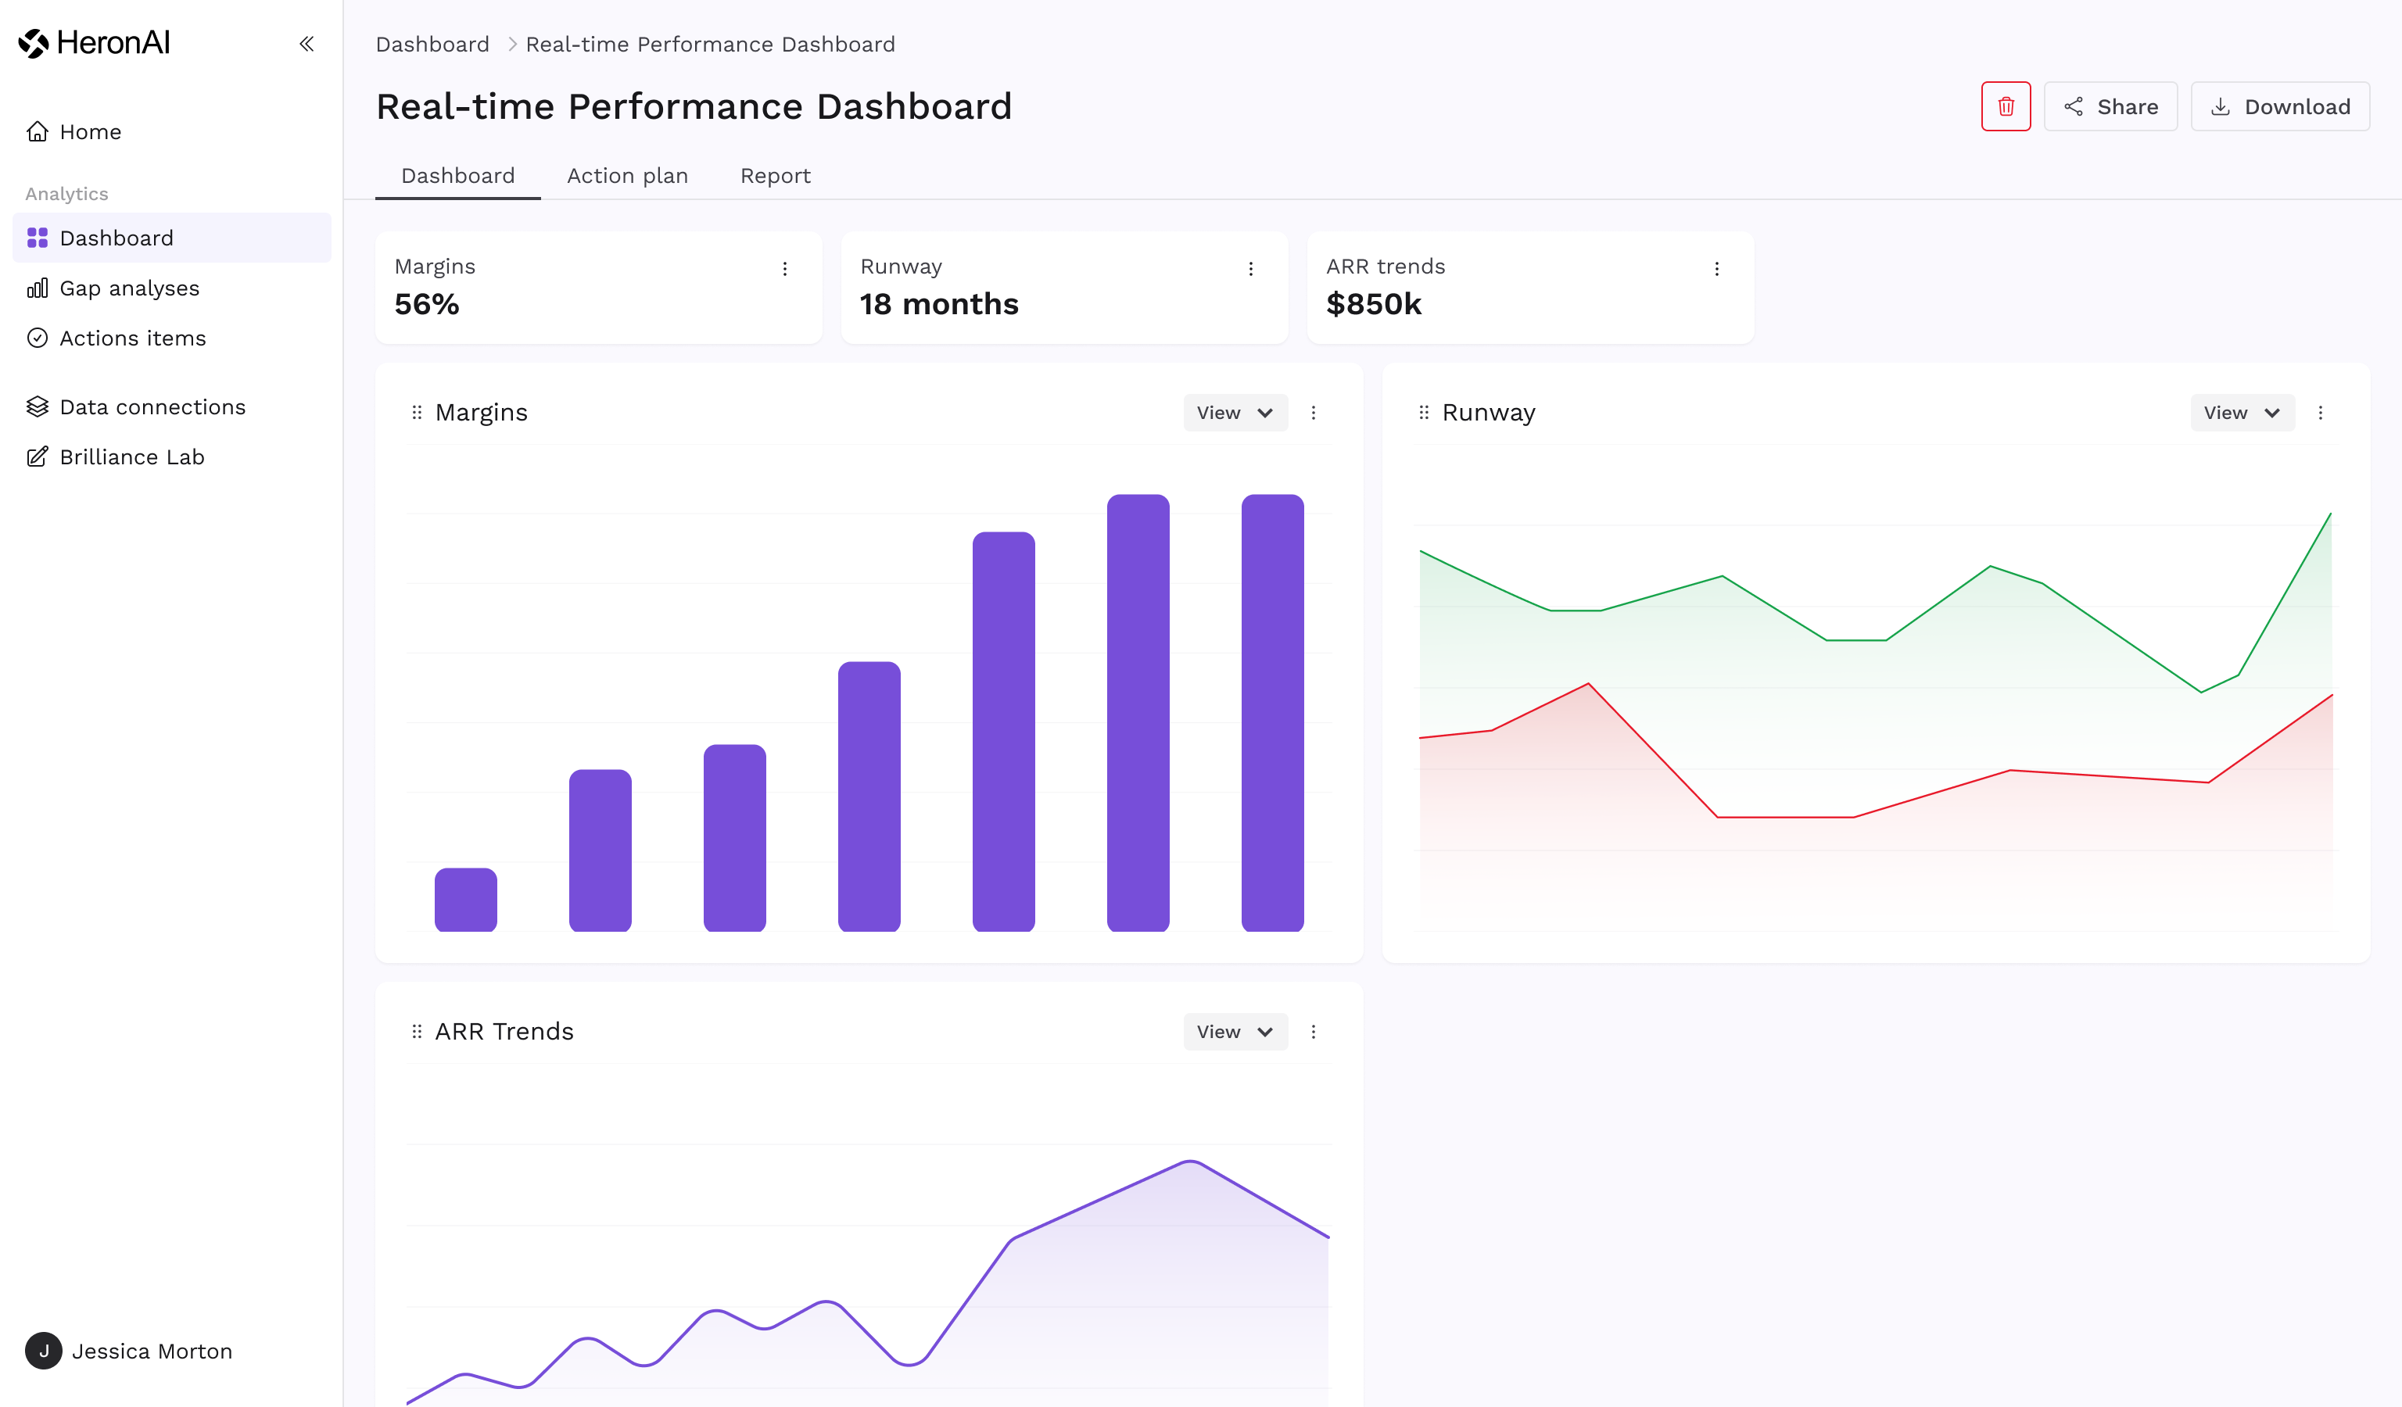Expand View dropdown on Margins chart
This screenshot has width=2402, height=1407.
click(x=1235, y=413)
